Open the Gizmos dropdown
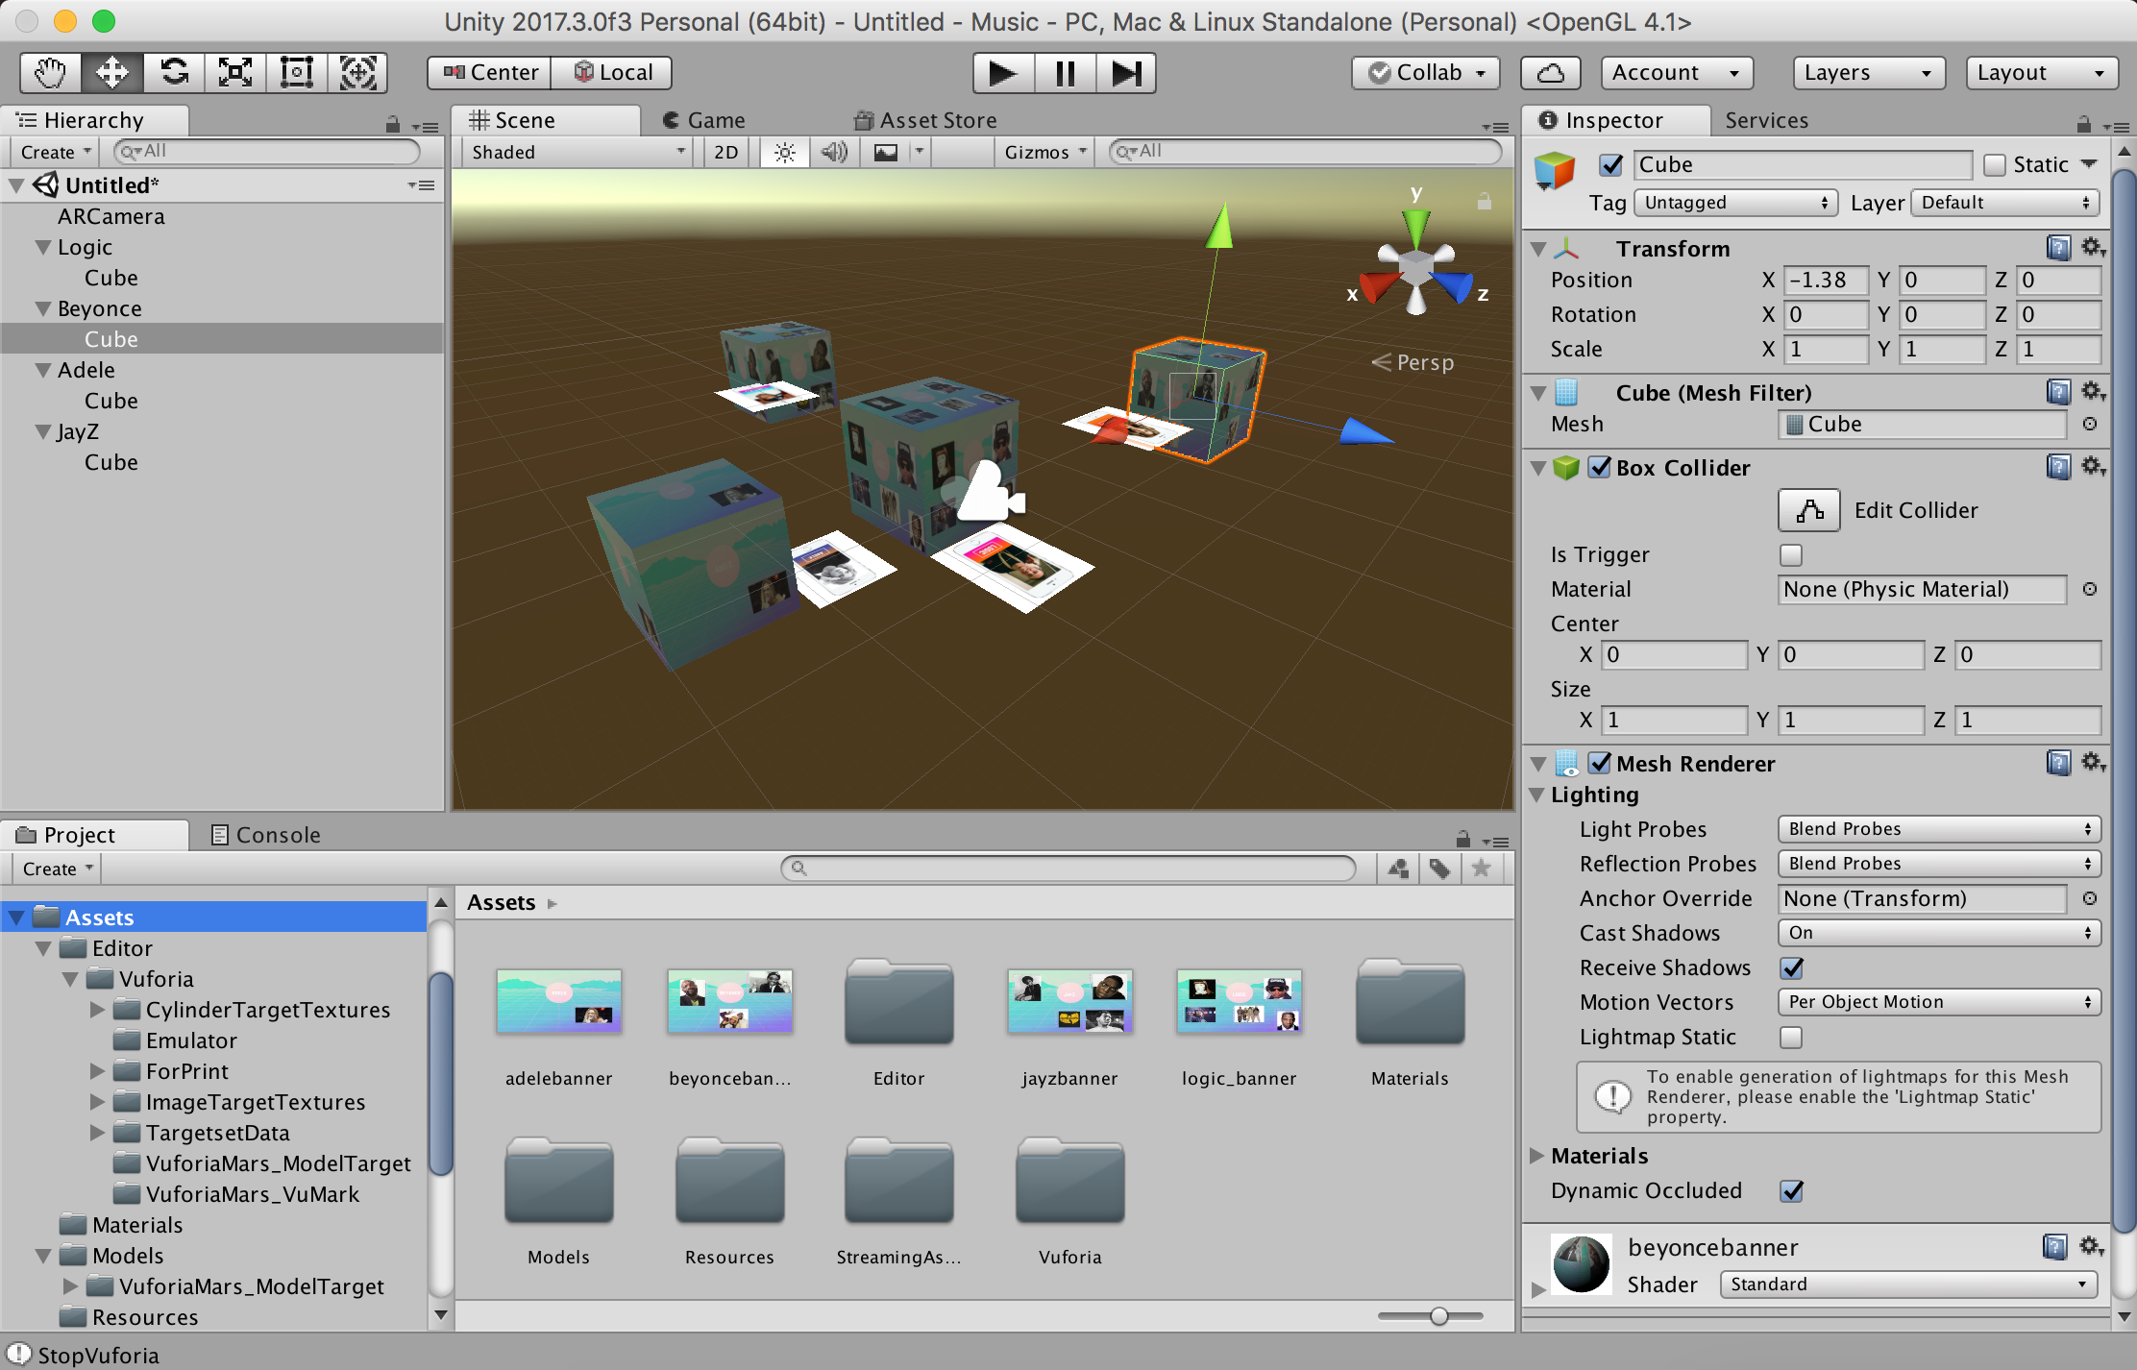Image resolution: width=2137 pixels, height=1370 pixels. [x=1044, y=152]
